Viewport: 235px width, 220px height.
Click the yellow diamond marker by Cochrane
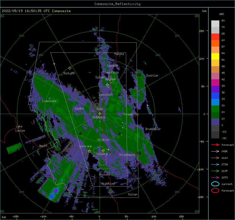point(89,151)
